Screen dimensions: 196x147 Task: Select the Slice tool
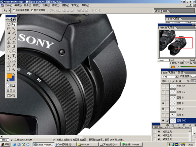pyautogui.click(x=13, y=33)
